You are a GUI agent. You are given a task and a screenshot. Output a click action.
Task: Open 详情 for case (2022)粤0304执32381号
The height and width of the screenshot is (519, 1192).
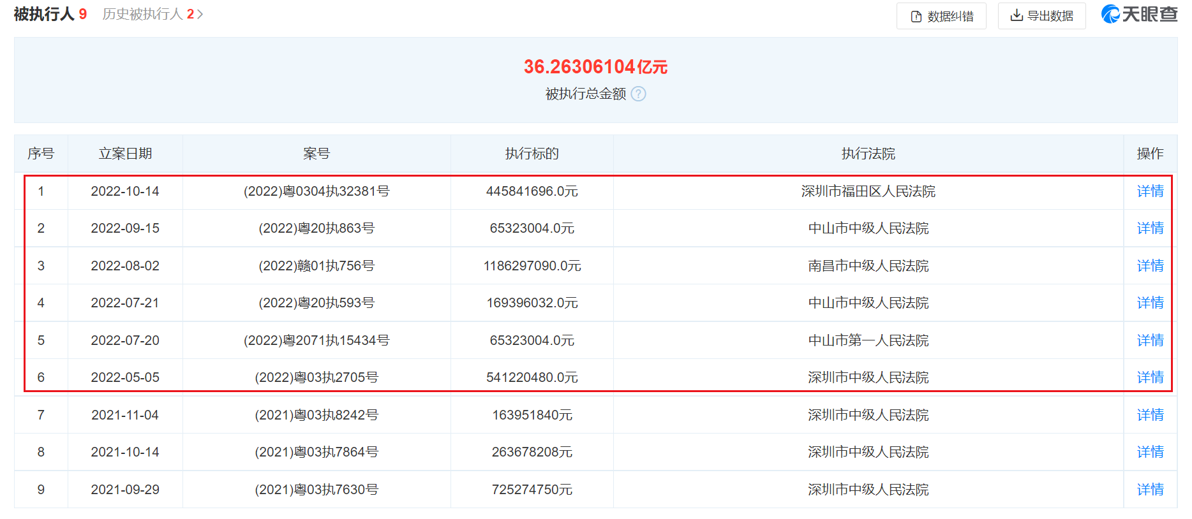coord(1150,191)
